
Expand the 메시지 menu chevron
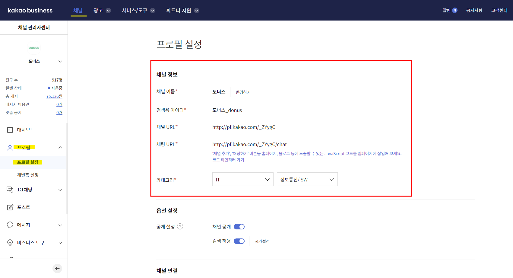click(60, 225)
